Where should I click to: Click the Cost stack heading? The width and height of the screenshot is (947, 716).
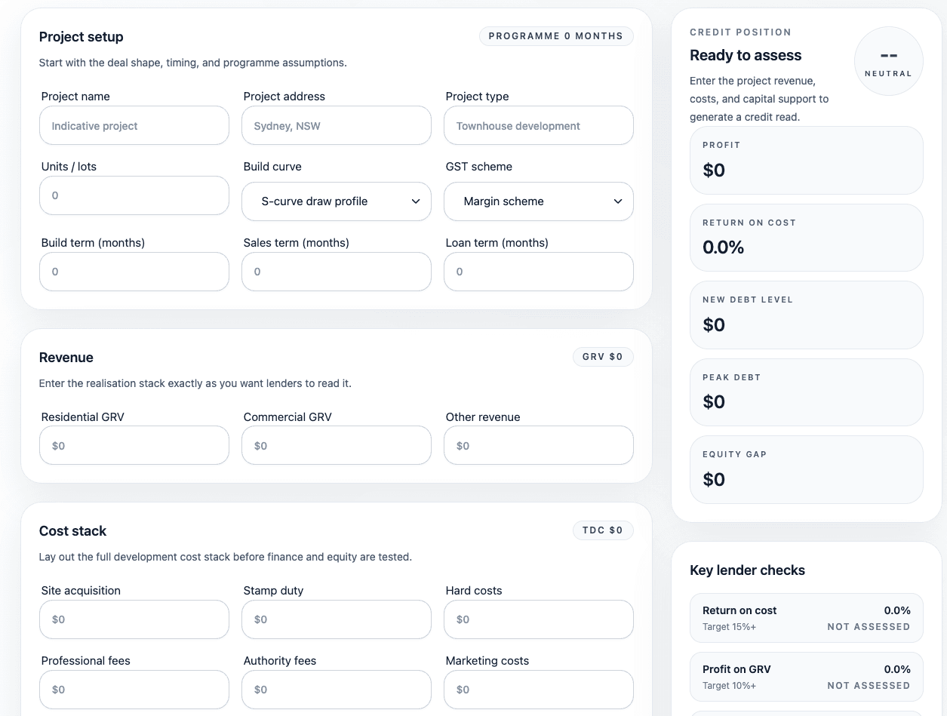tap(73, 531)
